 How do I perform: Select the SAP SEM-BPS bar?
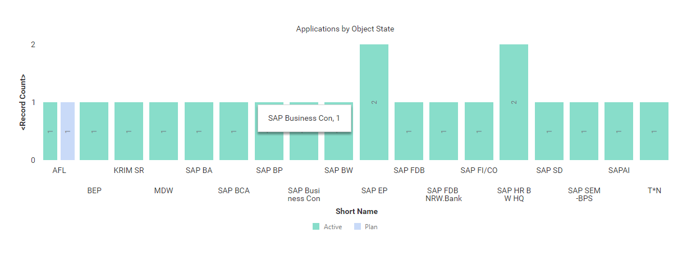click(584, 131)
